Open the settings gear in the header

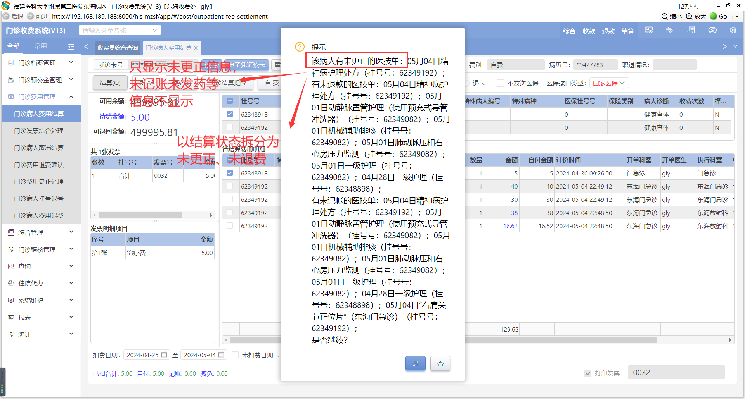pyautogui.click(x=733, y=30)
